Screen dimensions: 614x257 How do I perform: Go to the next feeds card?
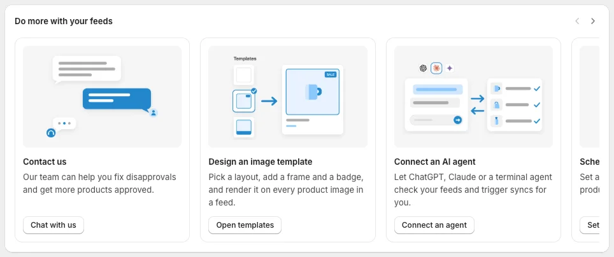(x=593, y=21)
